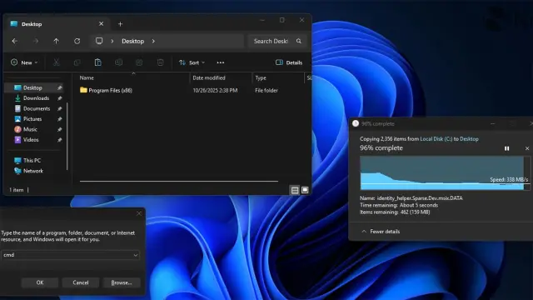Open Videos in the sidebar
The image size is (533, 300).
pos(31,140)
